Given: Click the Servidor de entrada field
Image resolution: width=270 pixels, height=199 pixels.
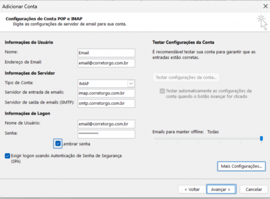Looking at the screenshot, I should point(106,93).
